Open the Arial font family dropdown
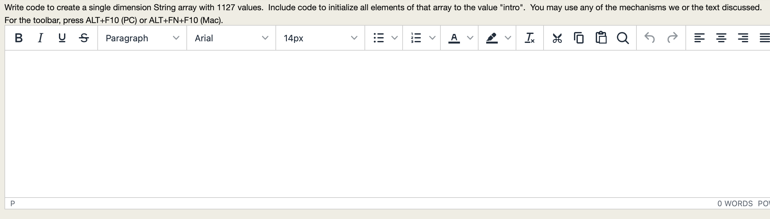Viewport: 770px width, 219px height. pyautogui.click(x=231, y=38)
